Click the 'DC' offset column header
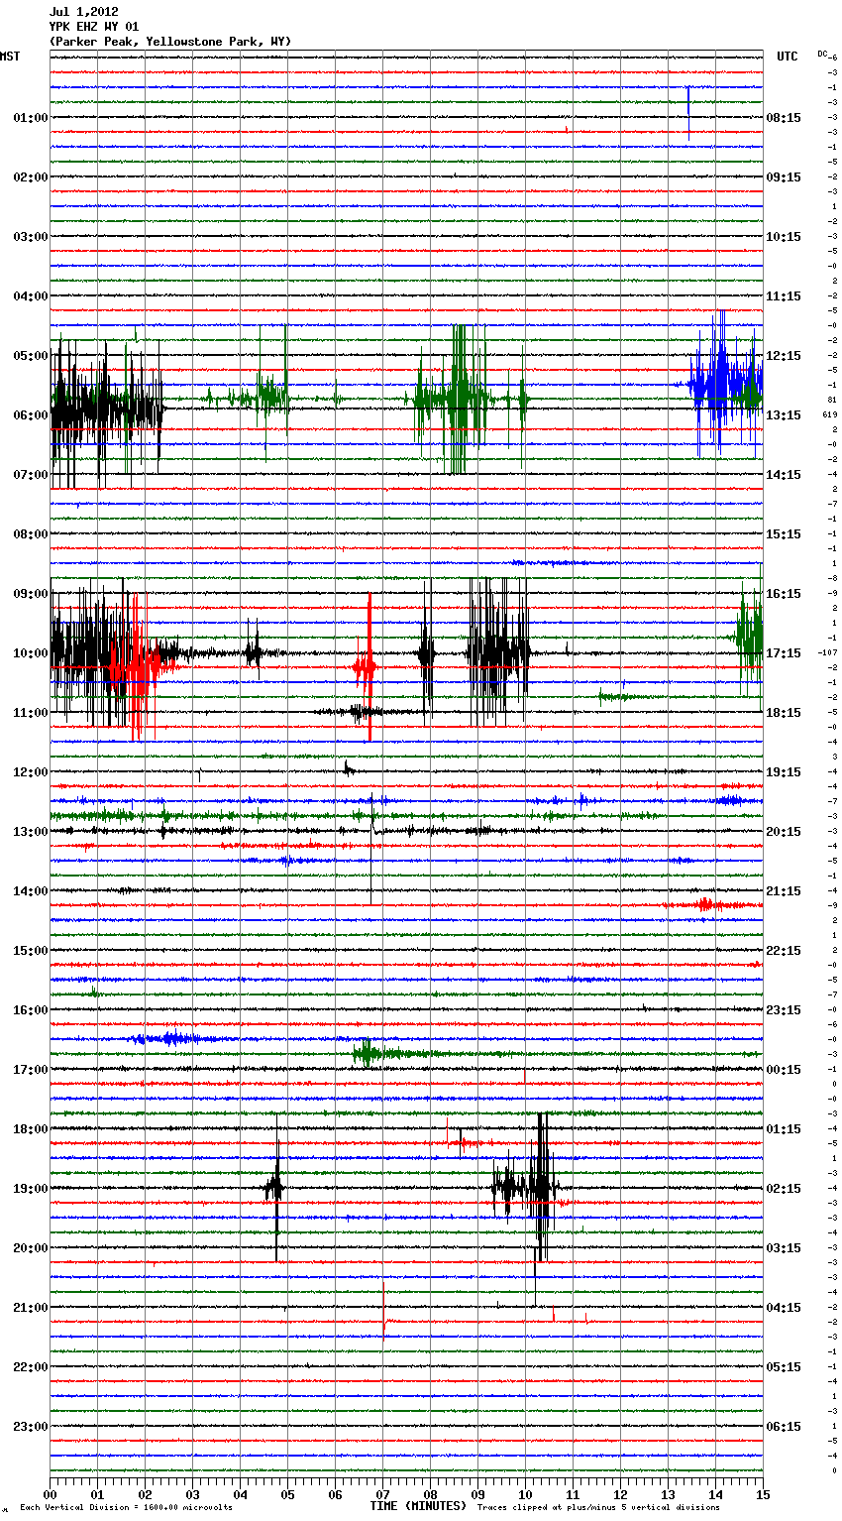Image resolution: width=842 pixels, height=1521 pixels. [822, 54]
